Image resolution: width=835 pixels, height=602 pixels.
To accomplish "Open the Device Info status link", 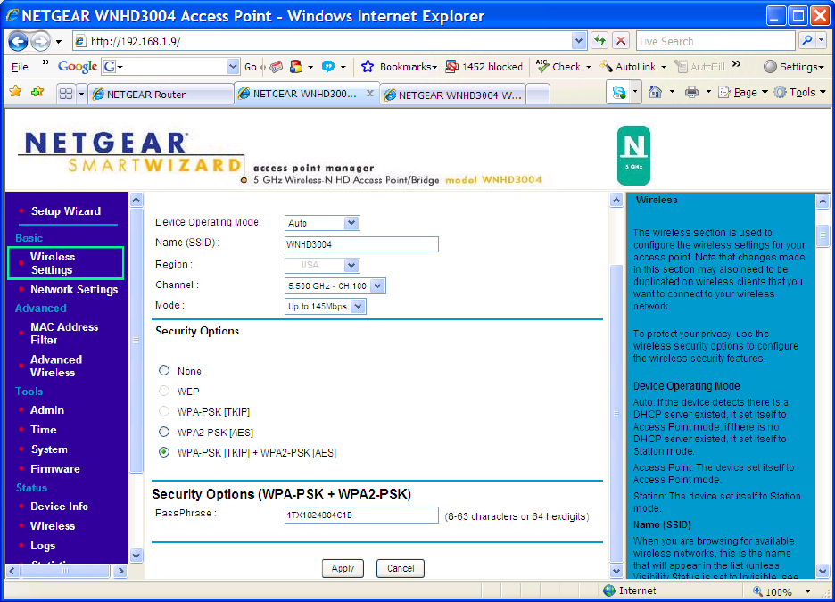I will [x=59, y=507].
